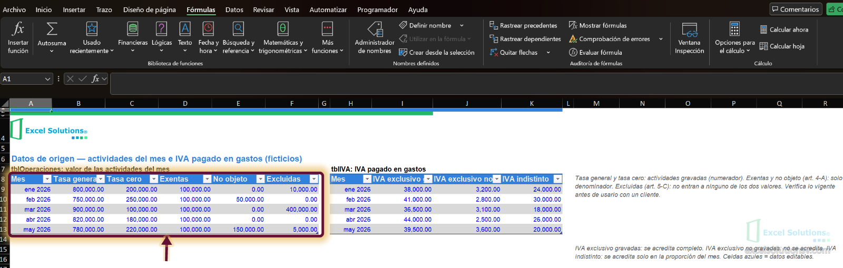Open filter dropdown for IVA indistinto column
The image size is (843, 268).
point(557,179)
